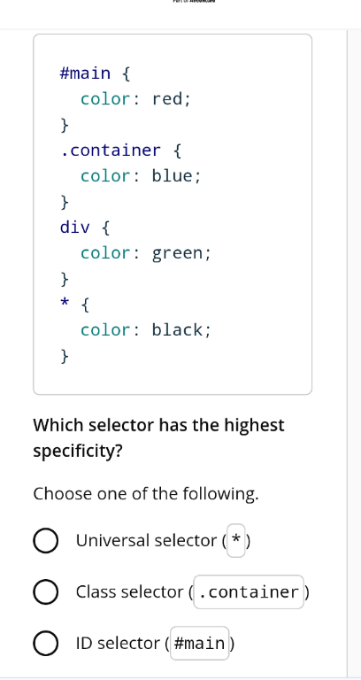Click the .container code chip in answers
Image resolution: width=361 pixels, height=680 pixels.
click(x=249, y=592)
